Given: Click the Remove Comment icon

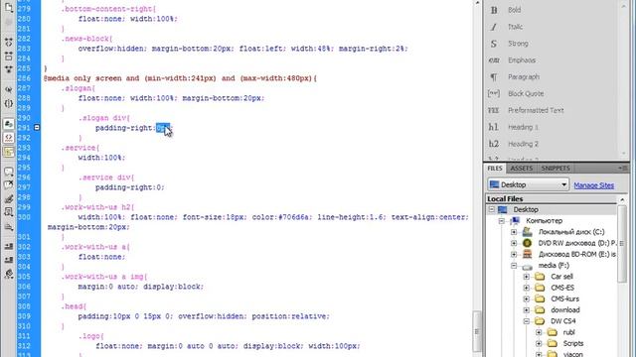Looking at the screenshot, I should pyautogui.click(x=9, y=185).
